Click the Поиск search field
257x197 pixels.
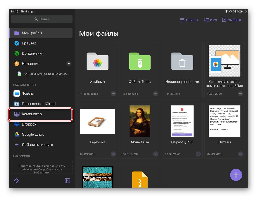42,19
